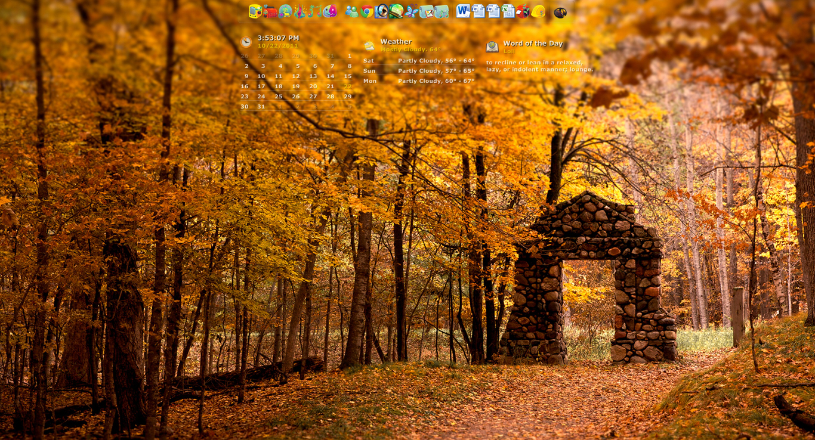Image resolution: width=815 pixels, height=440 pixels.
Task: Open the magnifier-over-photo Preview icon
Action: coord(381,11)
